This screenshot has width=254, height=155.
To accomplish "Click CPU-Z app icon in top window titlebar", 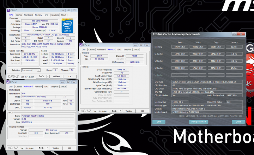I will 8,10.
